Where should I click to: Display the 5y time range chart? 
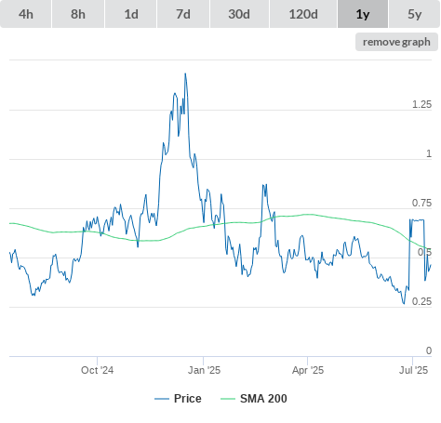tap(415, 14)
